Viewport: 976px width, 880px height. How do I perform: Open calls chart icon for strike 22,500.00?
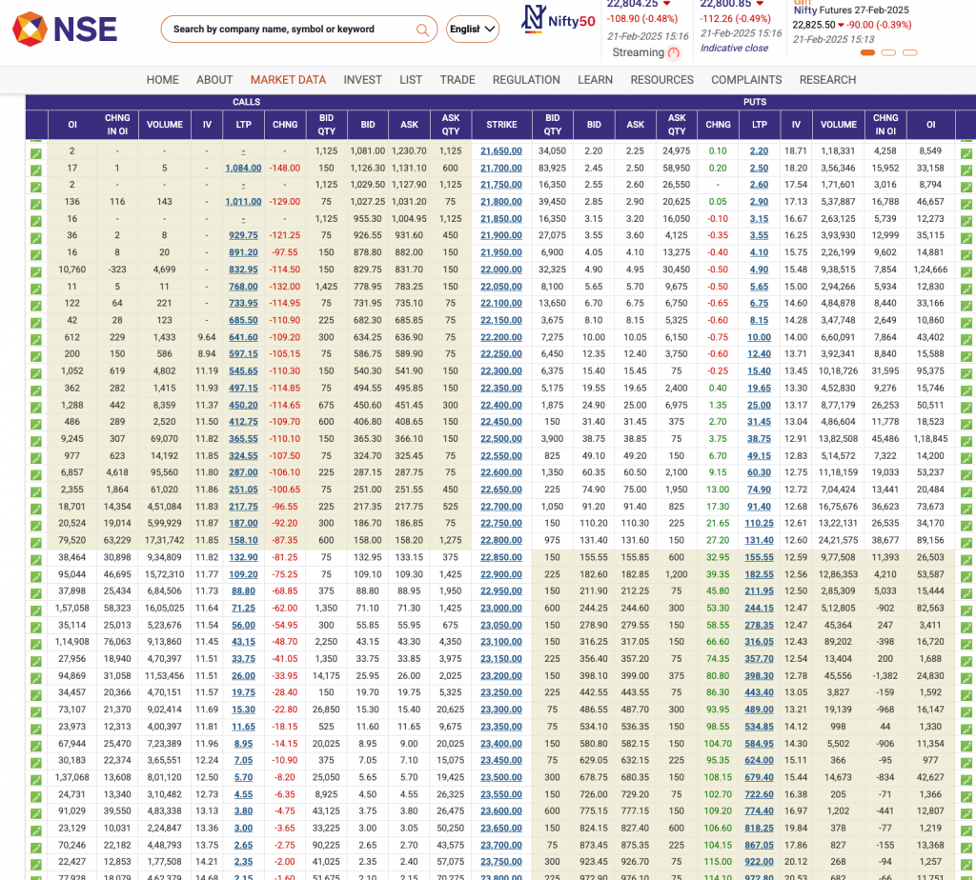tap(36, 442)
